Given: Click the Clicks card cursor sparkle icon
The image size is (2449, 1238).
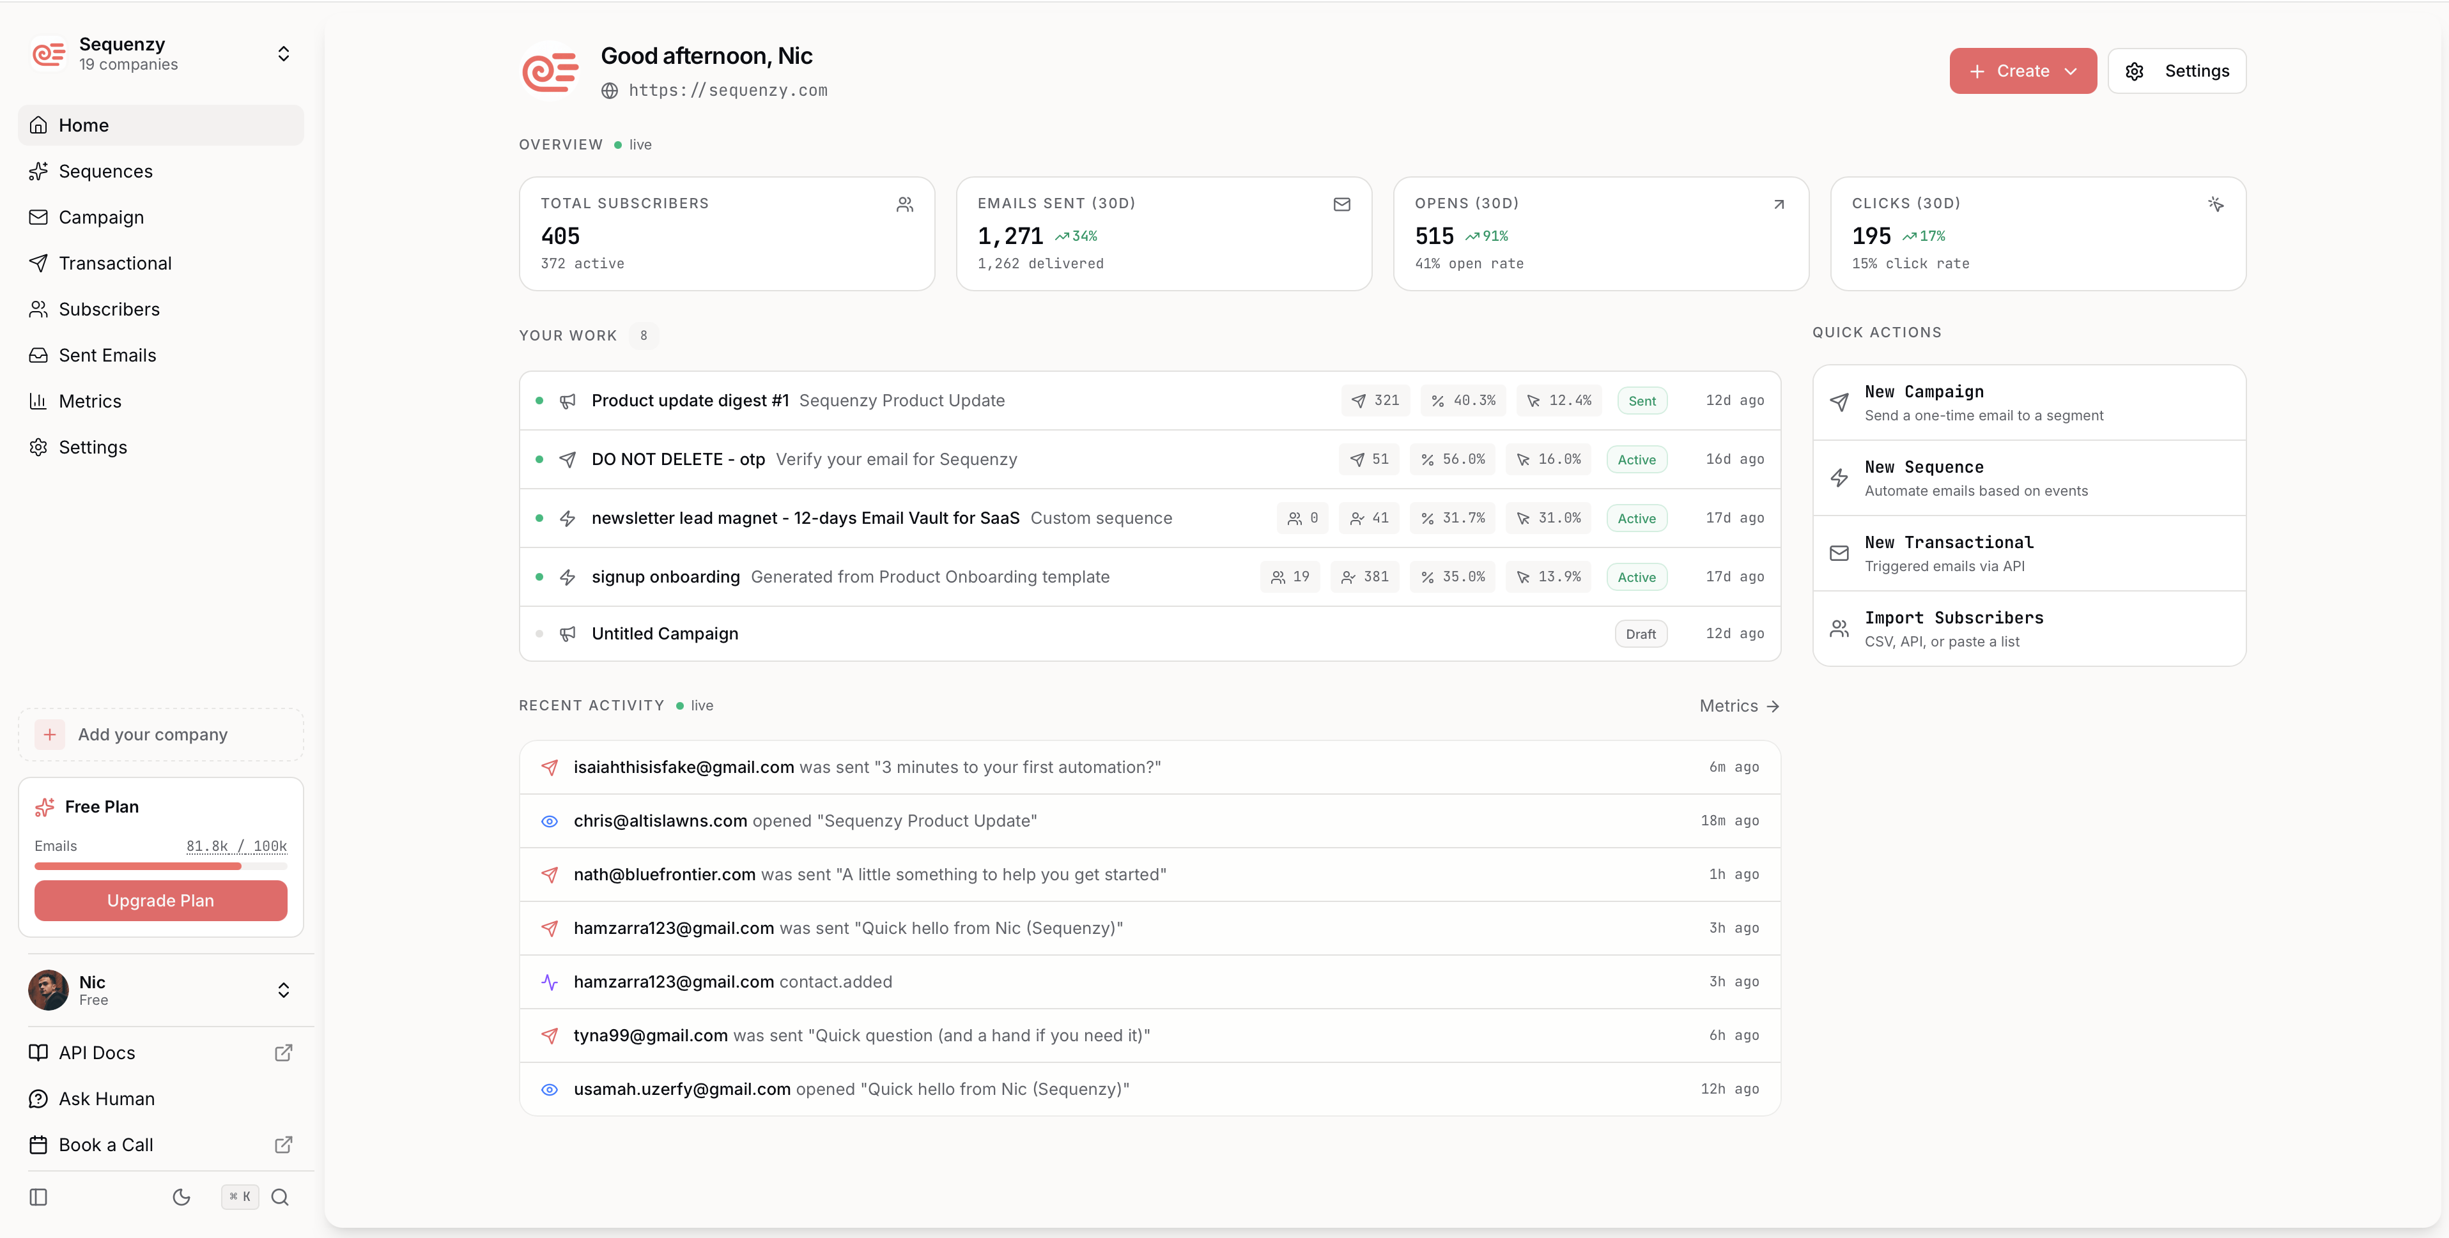Looking at the screenshot, I should point(2215,204).
